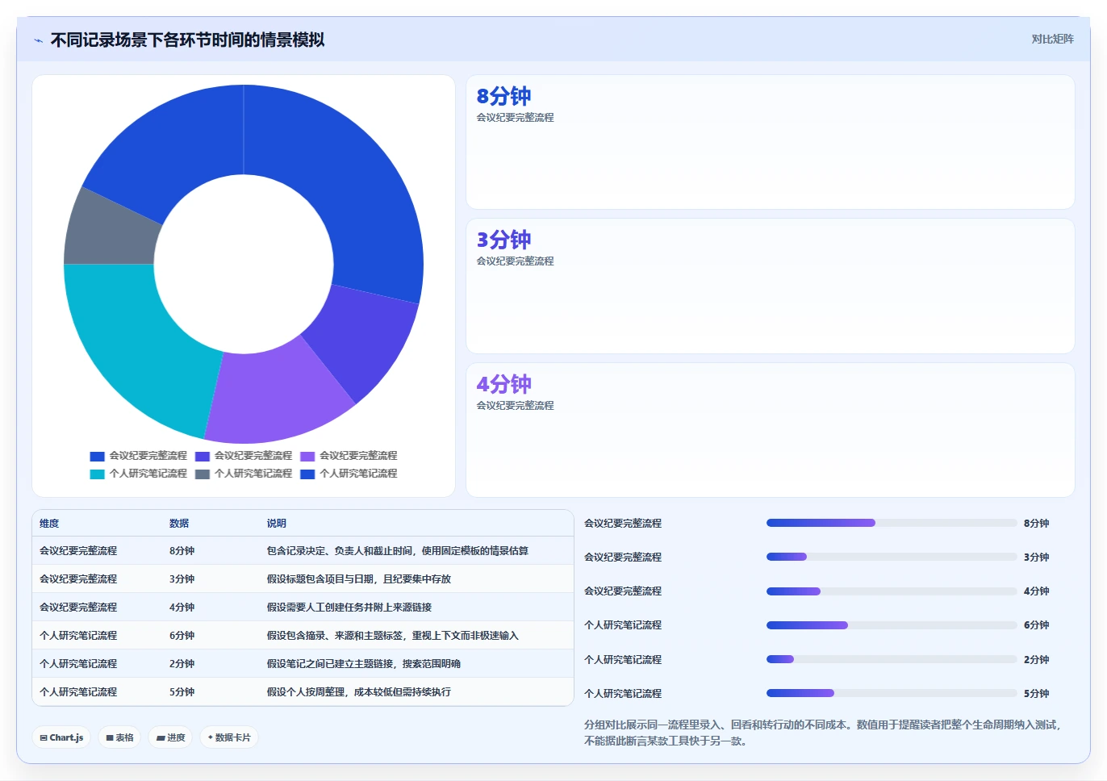Toggle the indigo 会议纪要完整流程 legend swatch
1107x781 pixels.
203,457
